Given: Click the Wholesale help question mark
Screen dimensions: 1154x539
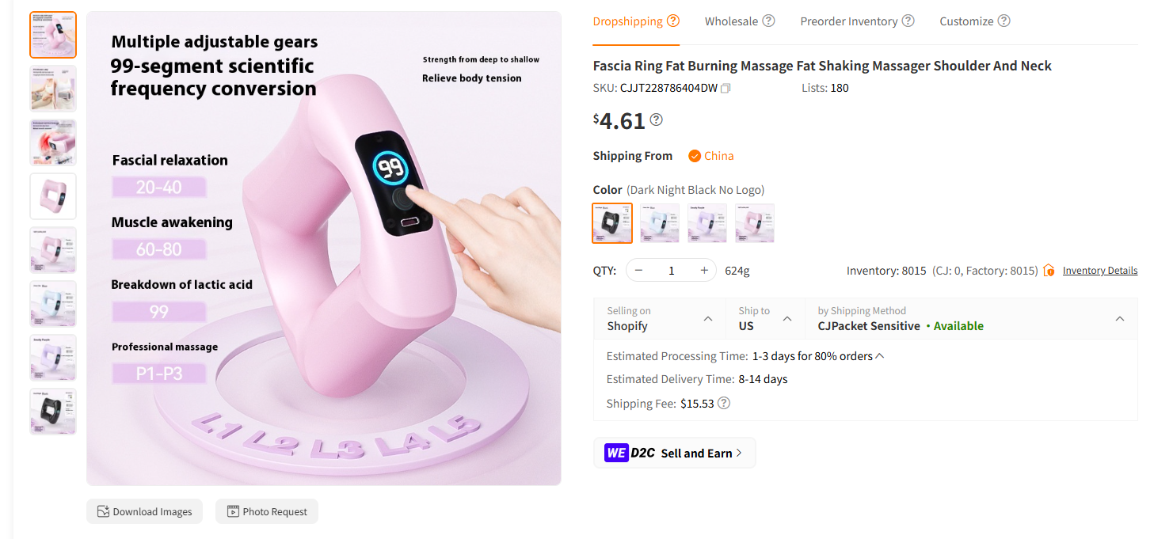Looking at the screenshot, I should (768, 20).
